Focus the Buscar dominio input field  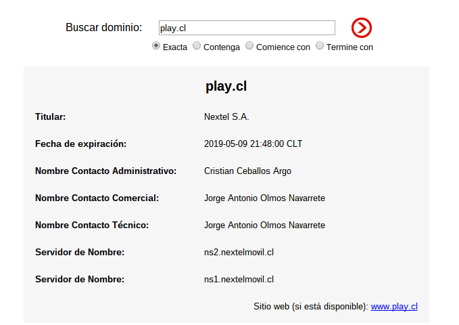pos(247,28)
